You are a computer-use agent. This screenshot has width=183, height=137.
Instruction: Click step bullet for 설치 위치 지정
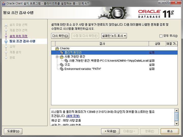6,36
